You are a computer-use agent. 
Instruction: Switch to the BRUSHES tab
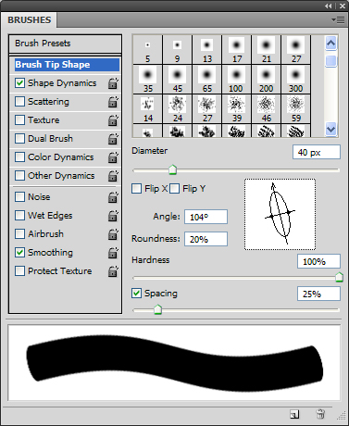tap(30, 20)
